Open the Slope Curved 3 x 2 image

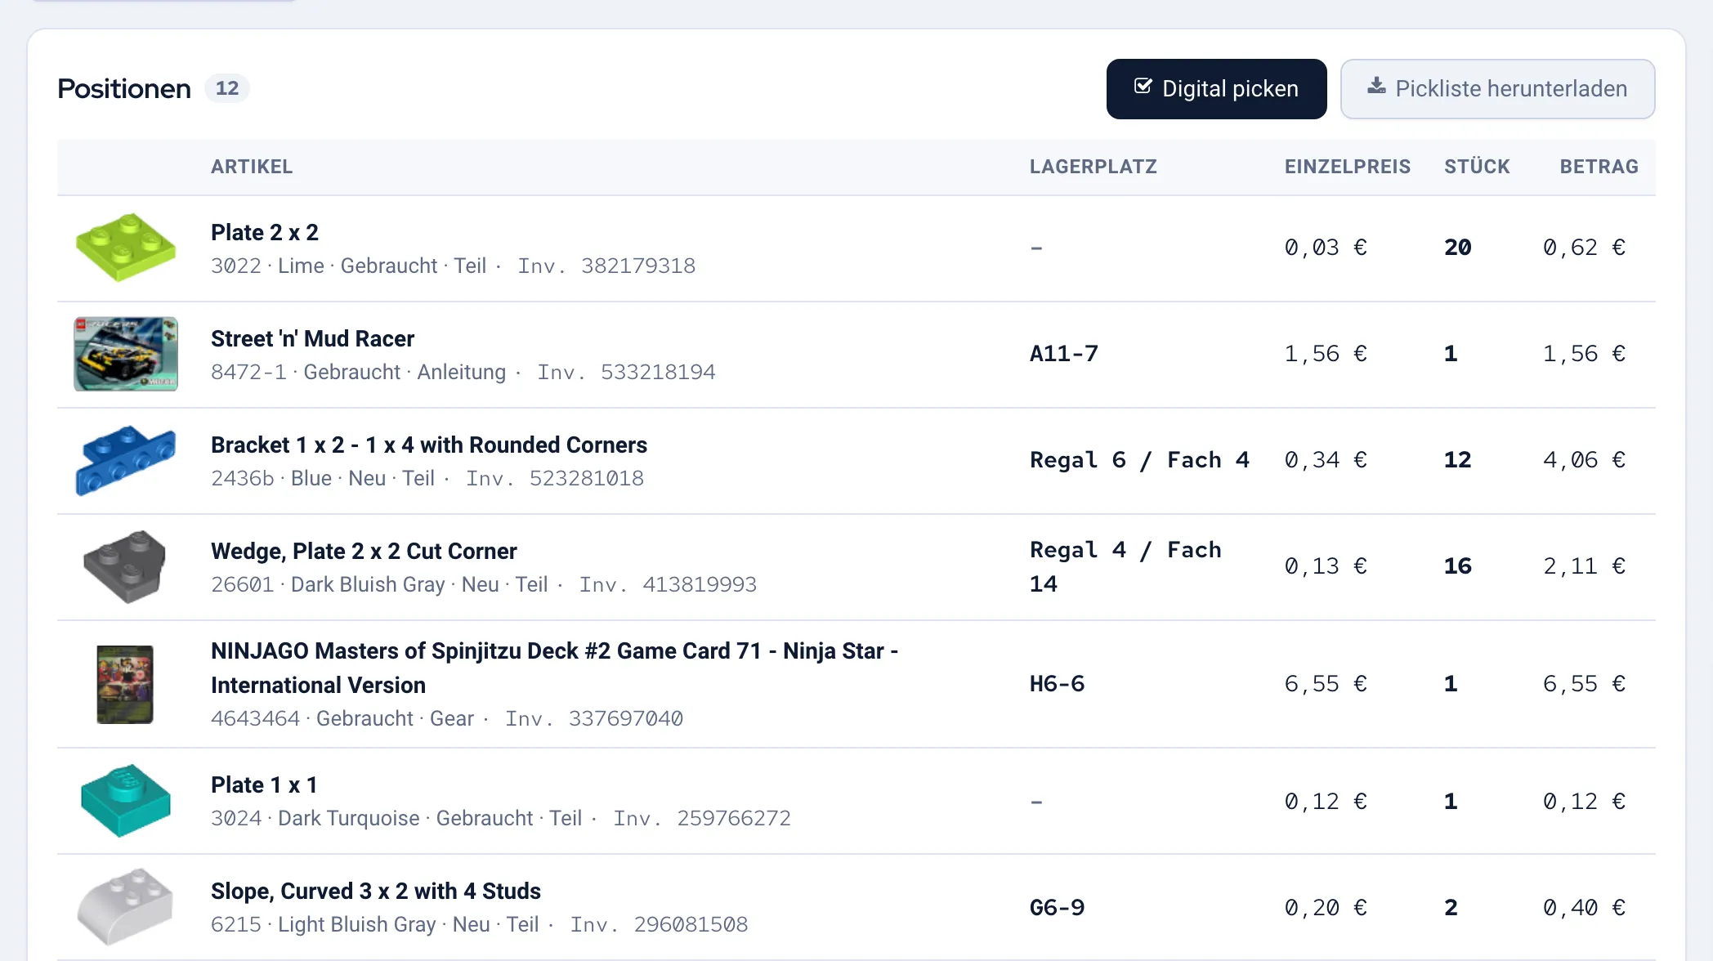[126, 907]
